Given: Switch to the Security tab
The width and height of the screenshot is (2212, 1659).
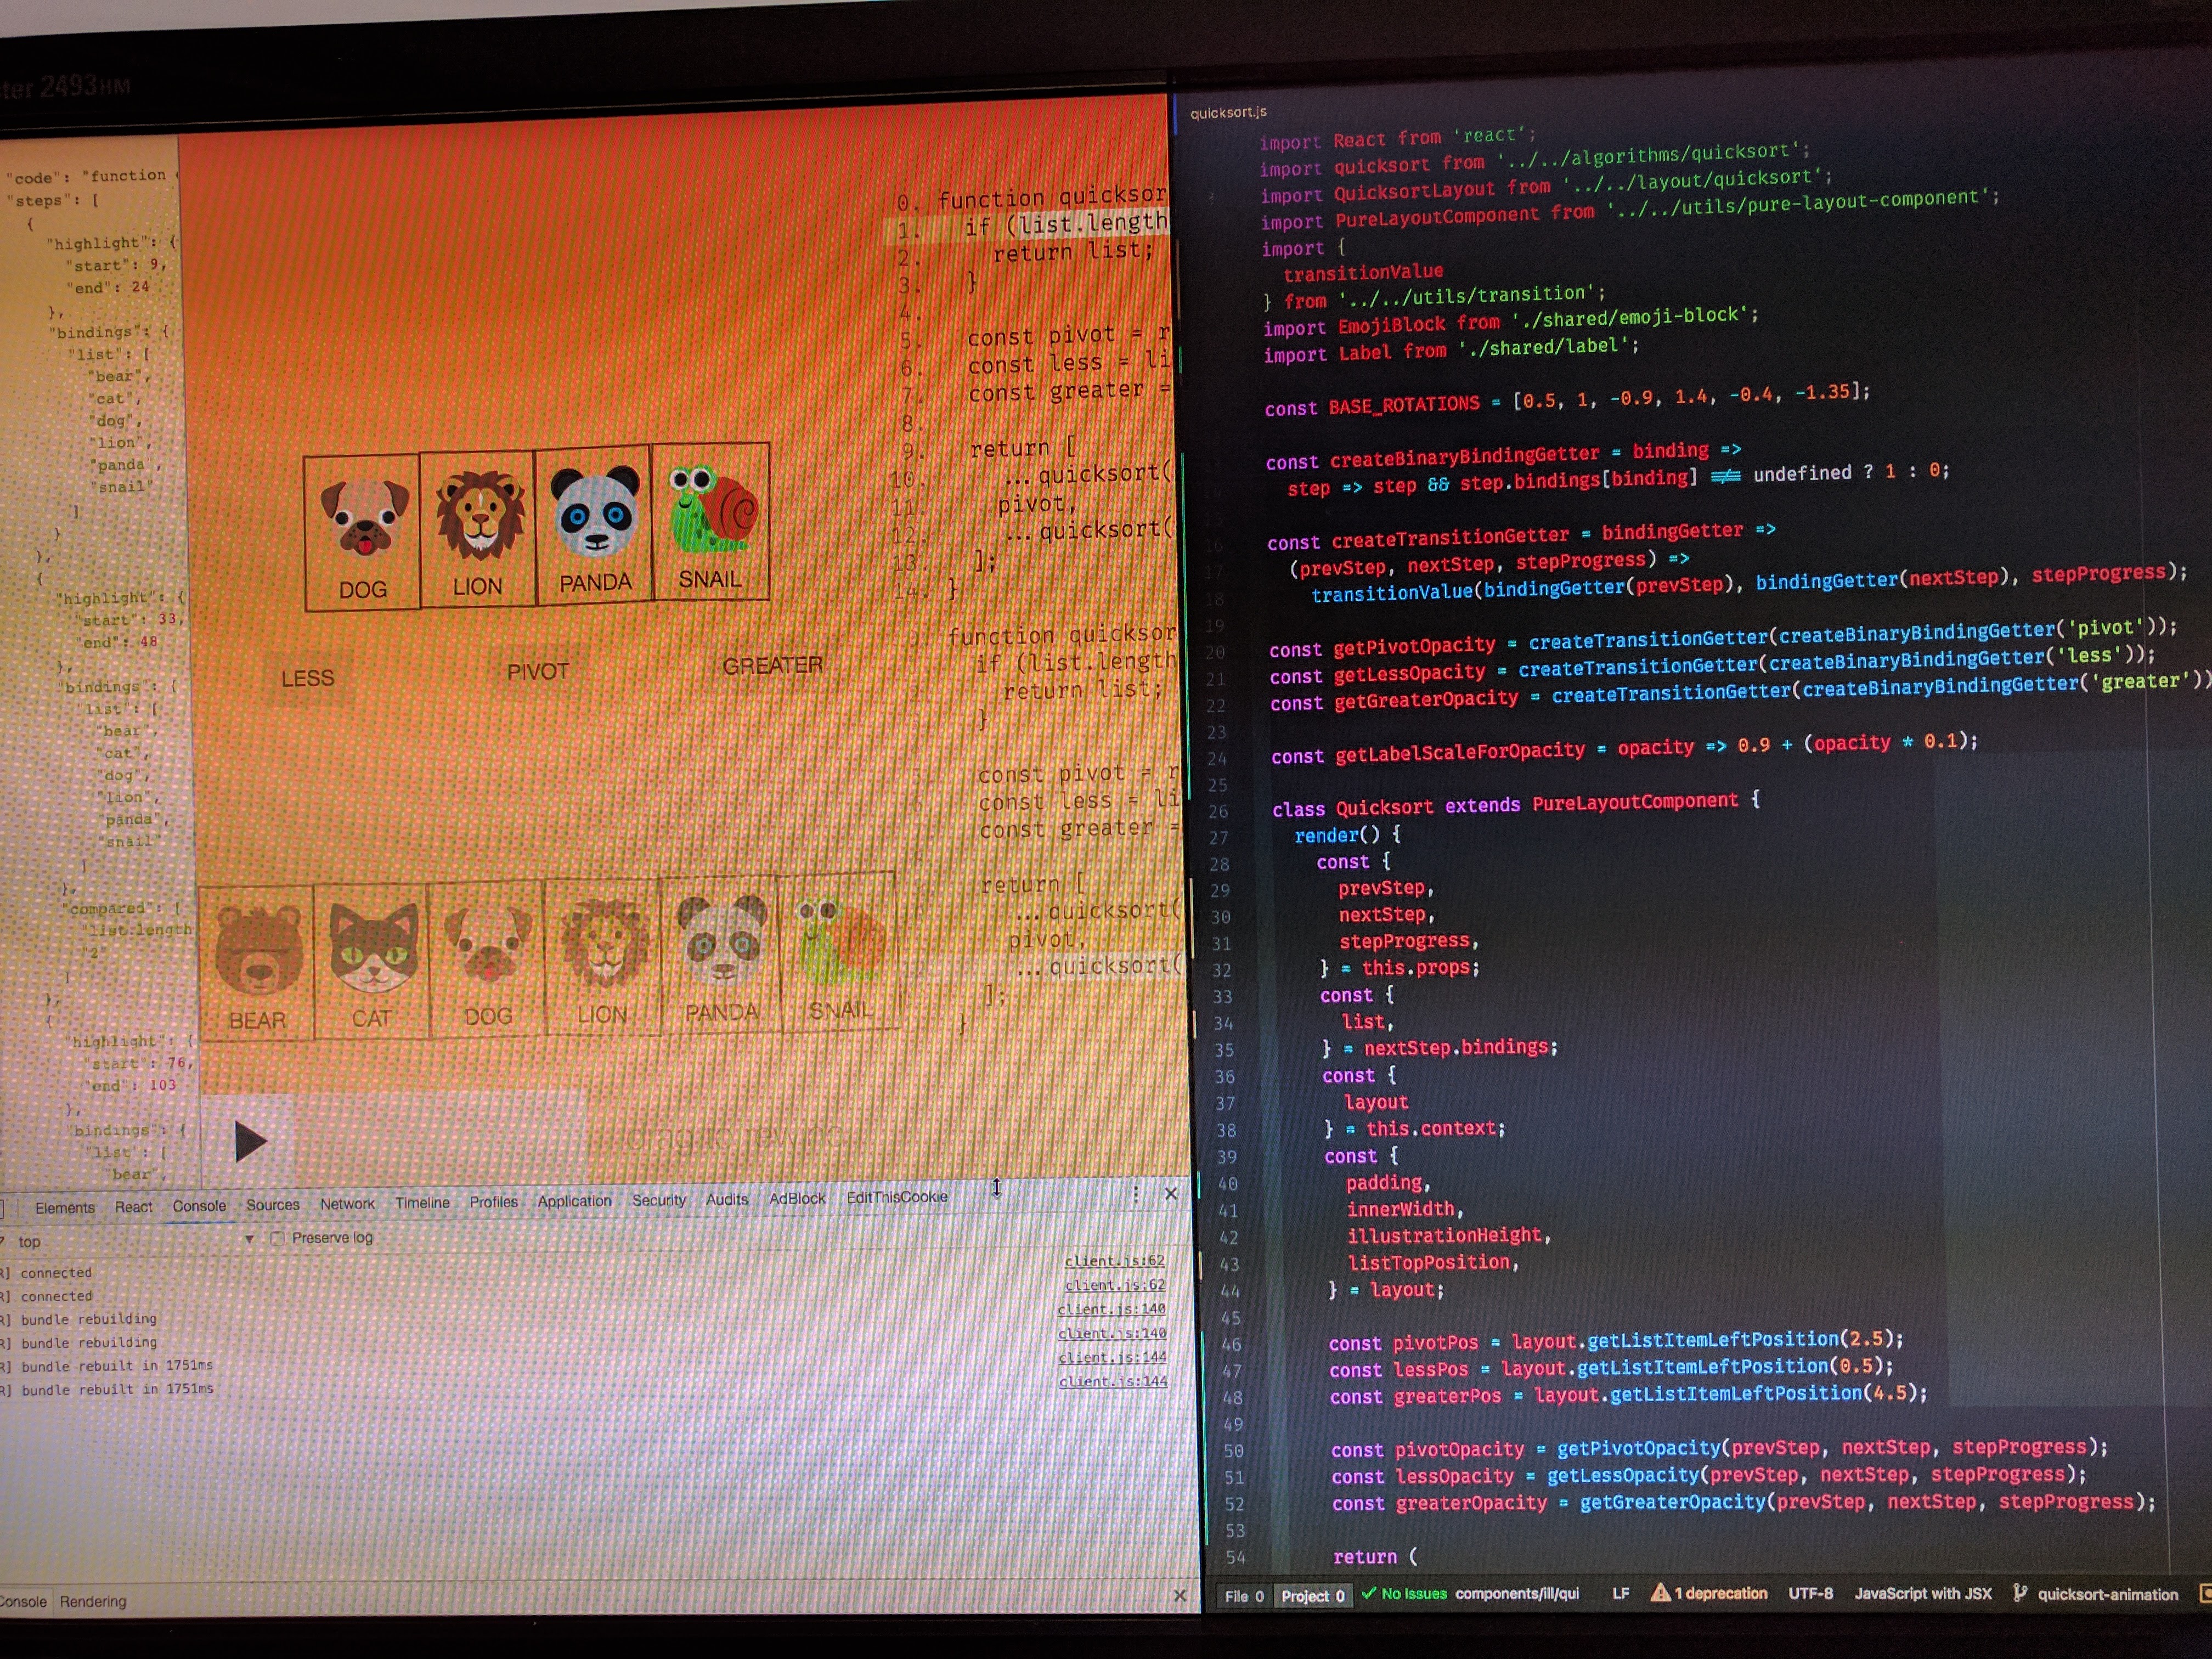Looking at the screenshot, I should click(659, 1200).
